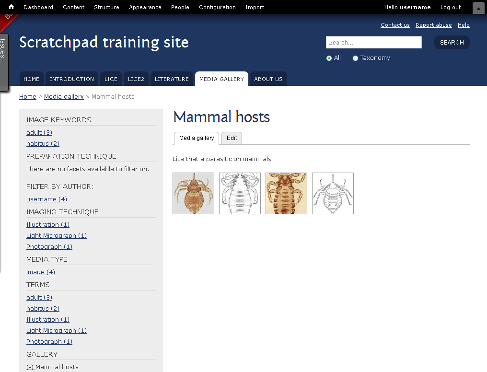487x372 pixels.
Task: Open the line-drawing louse illustration thumbnail
Action: click(333, 194)
